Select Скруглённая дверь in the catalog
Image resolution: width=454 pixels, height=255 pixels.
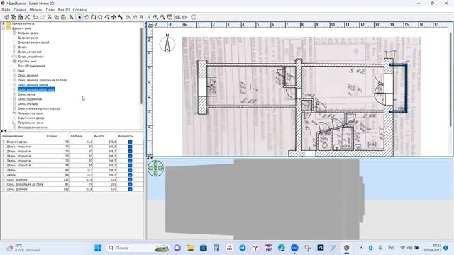31,118
